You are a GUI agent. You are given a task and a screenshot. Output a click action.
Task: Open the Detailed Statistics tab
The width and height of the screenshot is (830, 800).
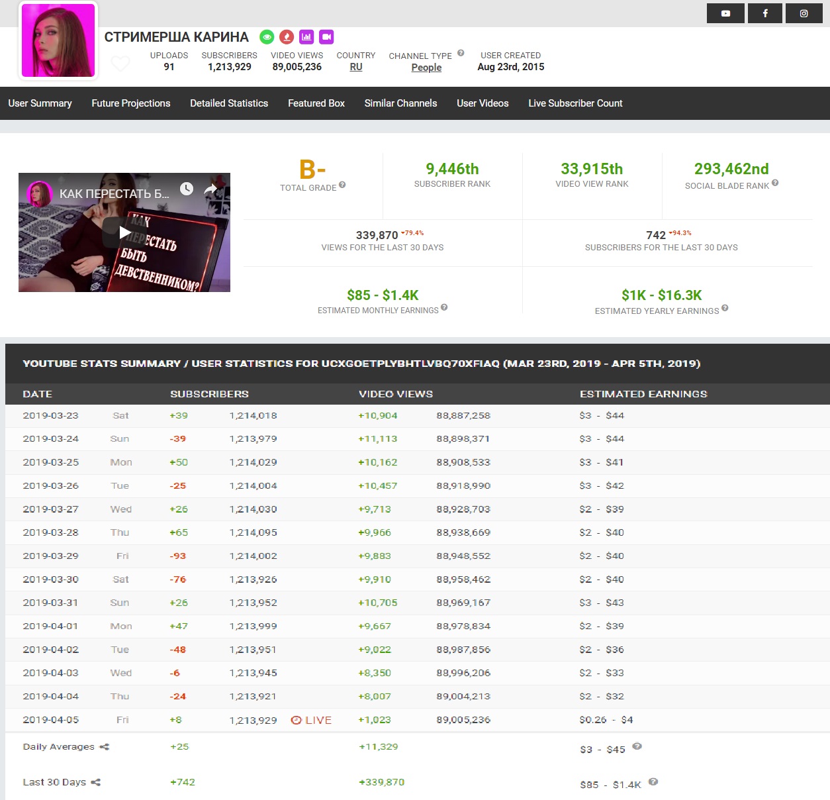[229, 103]
